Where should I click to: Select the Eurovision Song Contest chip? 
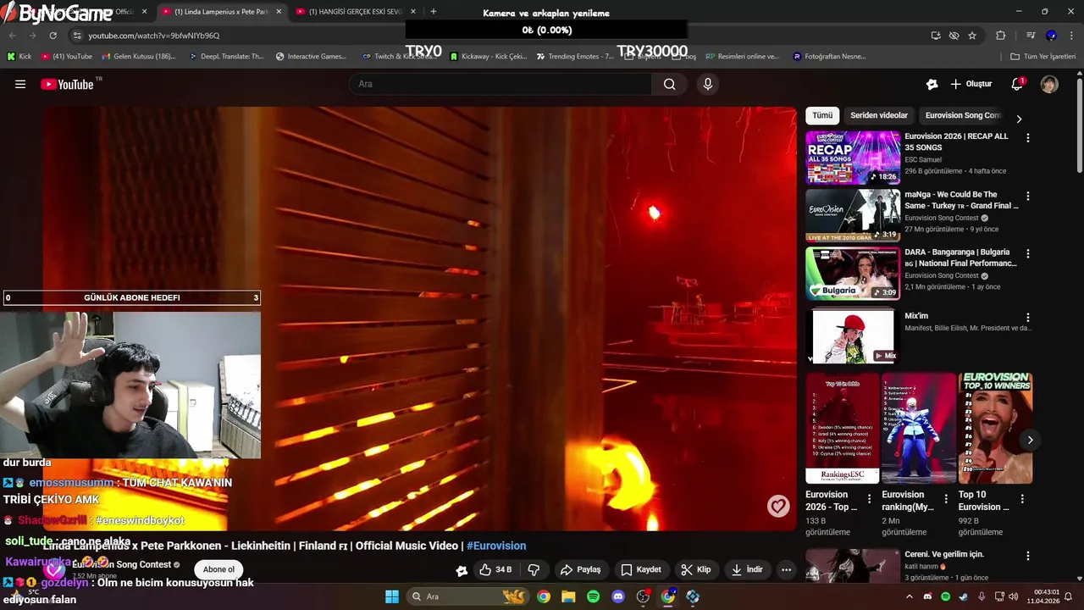tap(963, 115)
